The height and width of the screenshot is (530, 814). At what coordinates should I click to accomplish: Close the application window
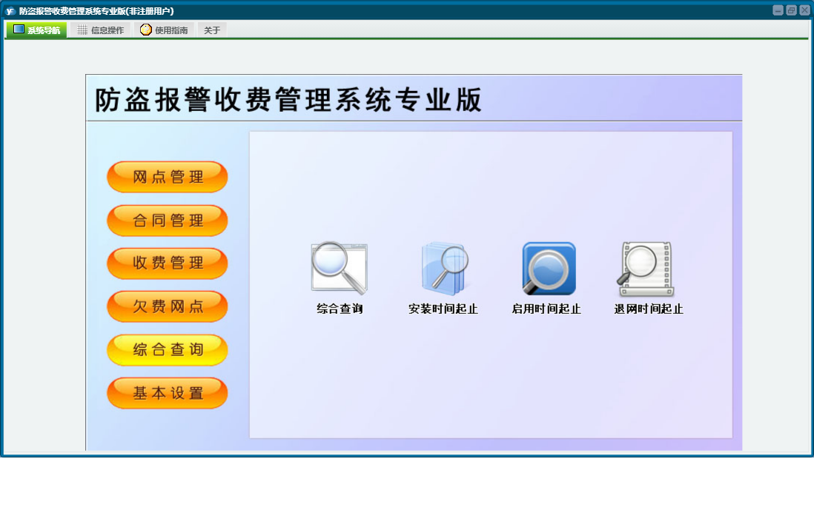click(x=804, y=10)
